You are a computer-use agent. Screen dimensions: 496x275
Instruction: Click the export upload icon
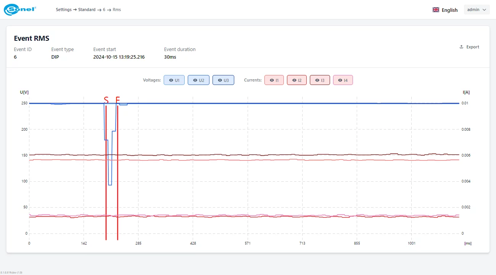pyautogui.click(x=461, y=46)
